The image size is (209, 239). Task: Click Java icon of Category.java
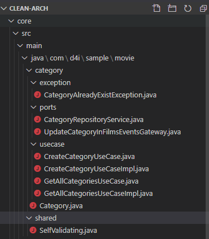[33, 205]
